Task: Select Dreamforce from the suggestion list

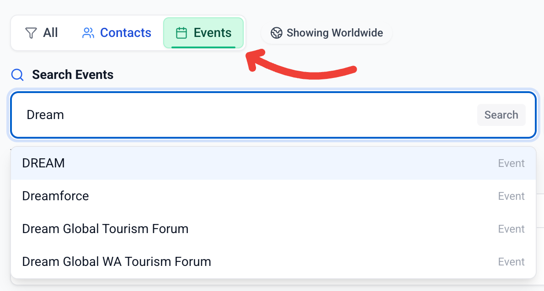Action: click(x=55, y=196)
